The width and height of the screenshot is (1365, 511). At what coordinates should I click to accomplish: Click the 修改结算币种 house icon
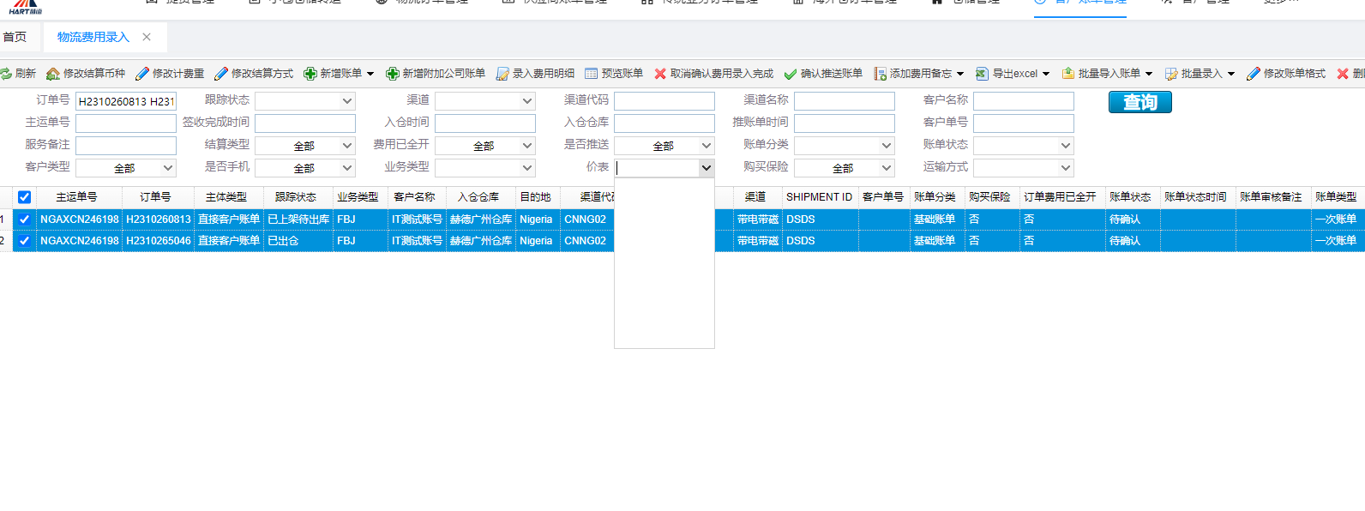[x=53, y=74]
